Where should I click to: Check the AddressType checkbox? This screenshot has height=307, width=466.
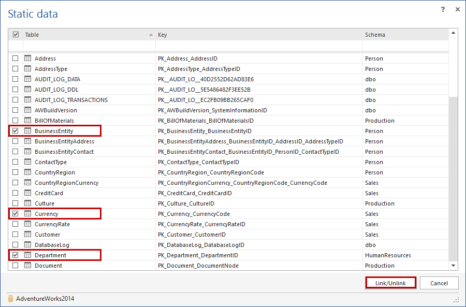coord(16,69)
